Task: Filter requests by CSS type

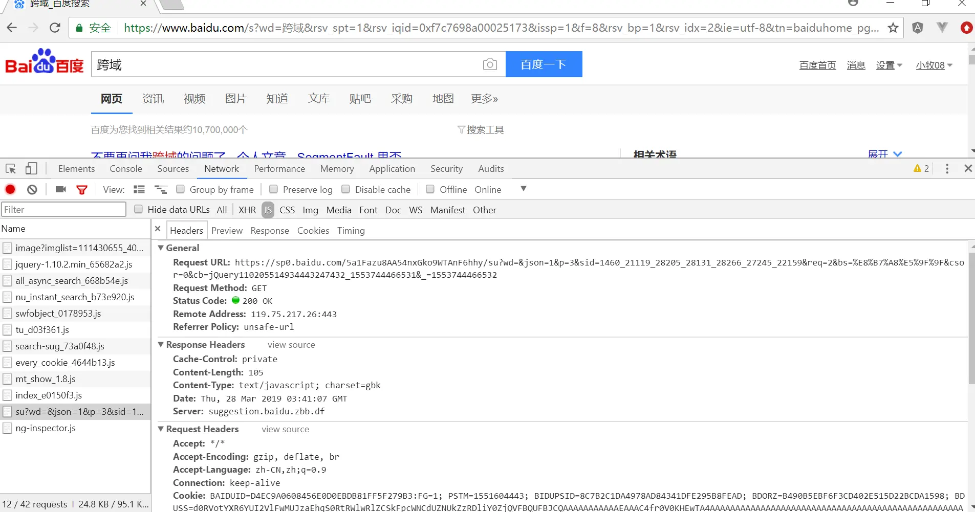Action: pos(287,210)
